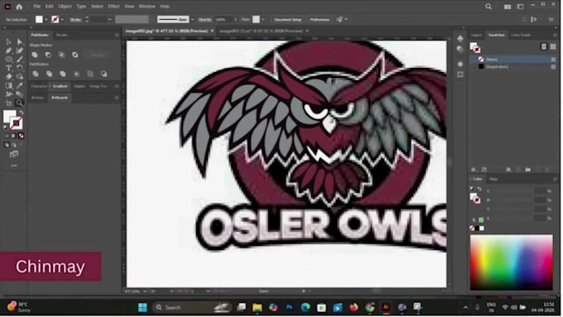Viewport: 563px width, 317px height.
Task: Switch to the Color Guide tab
Action: pyautogui.click(x=521, y=36)
